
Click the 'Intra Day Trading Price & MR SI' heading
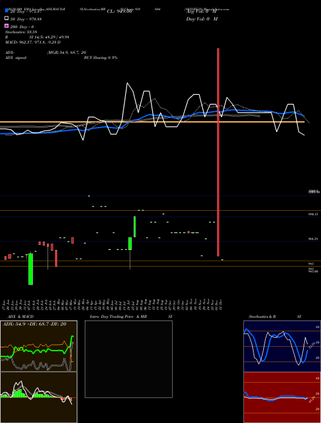(131, 317)
